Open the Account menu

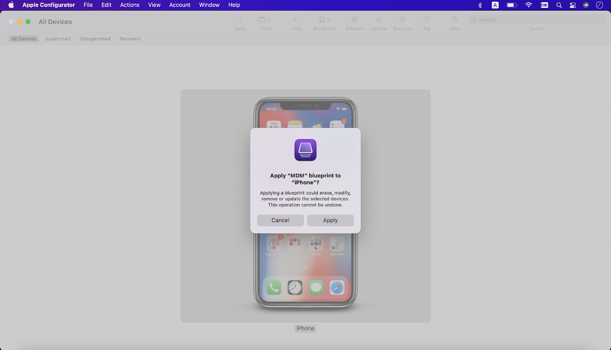tap(180, 5)
